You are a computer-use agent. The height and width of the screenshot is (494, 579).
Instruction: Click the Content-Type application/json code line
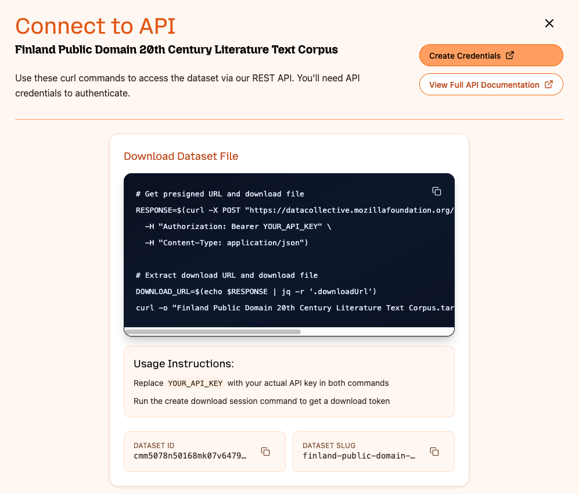tap(226, 242)
